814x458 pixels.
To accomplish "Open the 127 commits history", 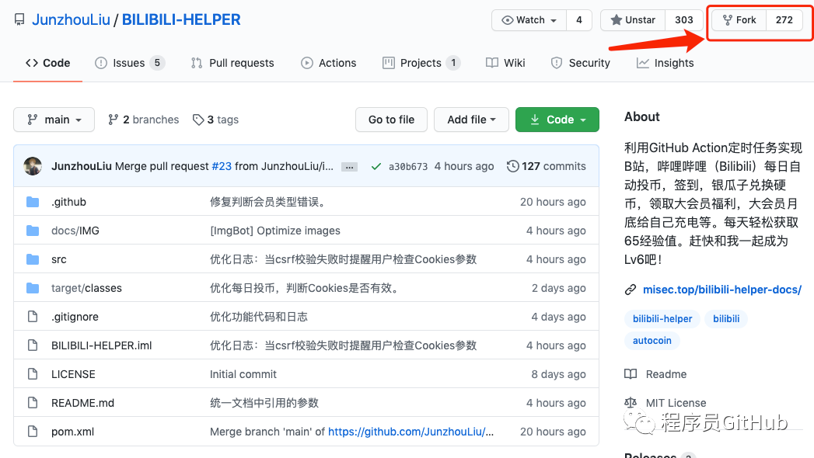I will coord(546,166).
